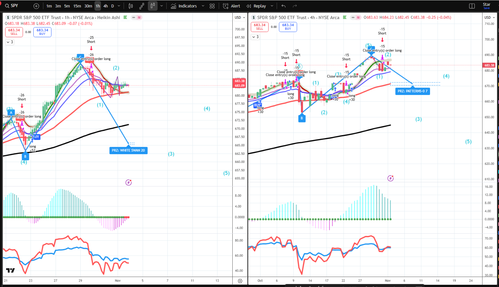Click the blue B marker on 4h chart
This screenshot has height=287, width=499.
[302, 118]
